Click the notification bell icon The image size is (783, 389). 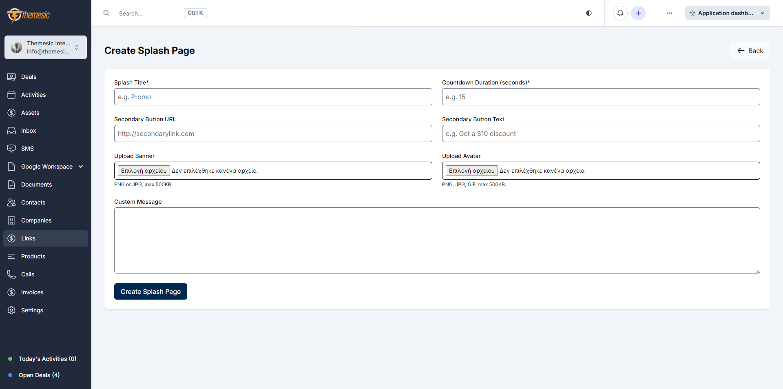[x=620, y=13]
